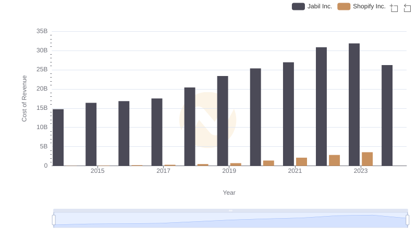
Task: Click the Shopify bar for 2022
Action: point(334,160)
